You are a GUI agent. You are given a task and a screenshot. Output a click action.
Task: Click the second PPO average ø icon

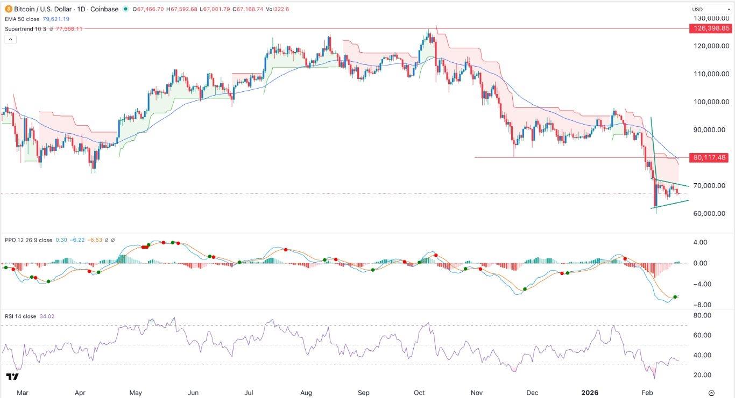[x=113, y=241]
